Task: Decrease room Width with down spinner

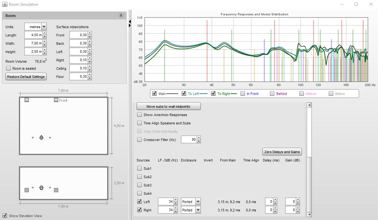Action: click(44, 45)
